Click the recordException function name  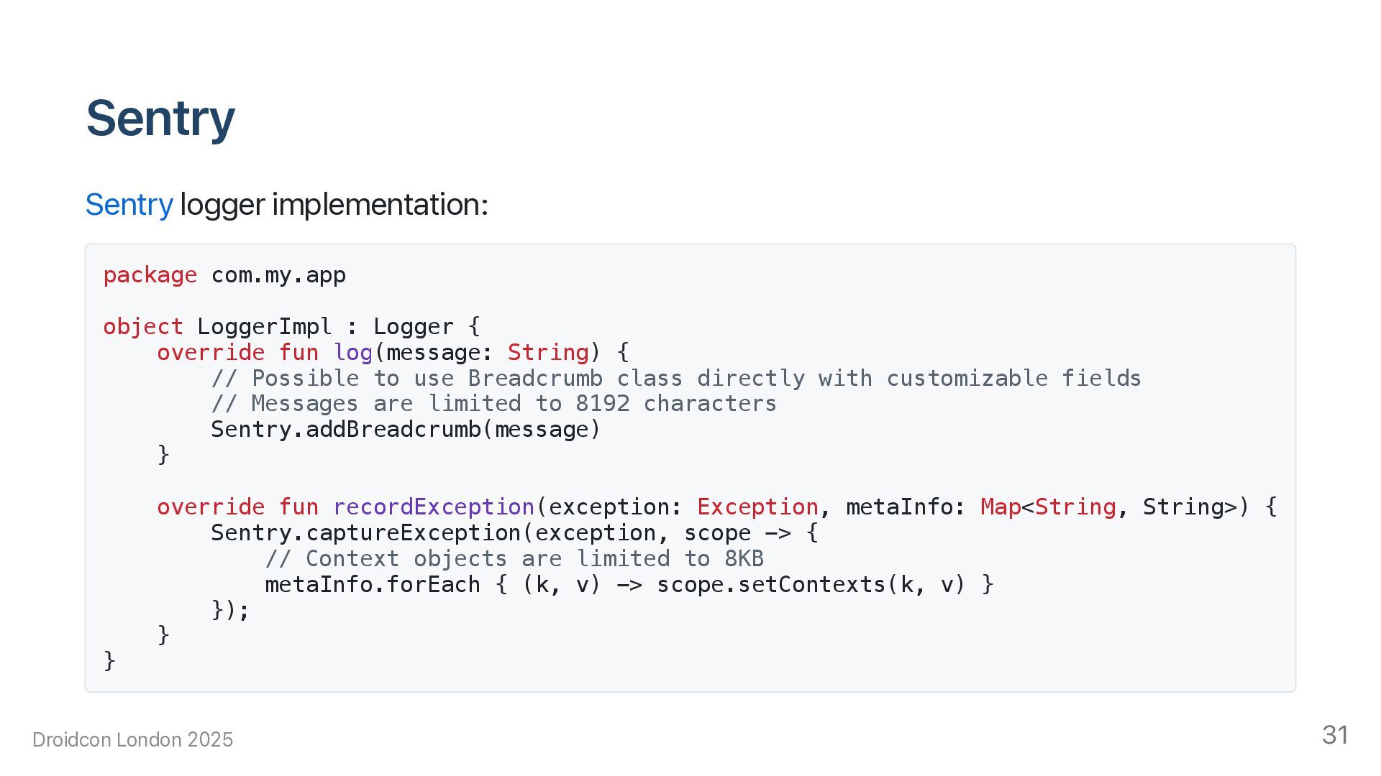tap(434, 507)
